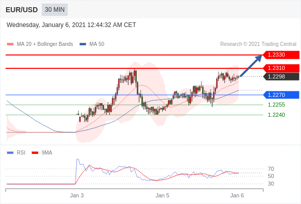Toggle the RSI legend label

pos(21,153)
